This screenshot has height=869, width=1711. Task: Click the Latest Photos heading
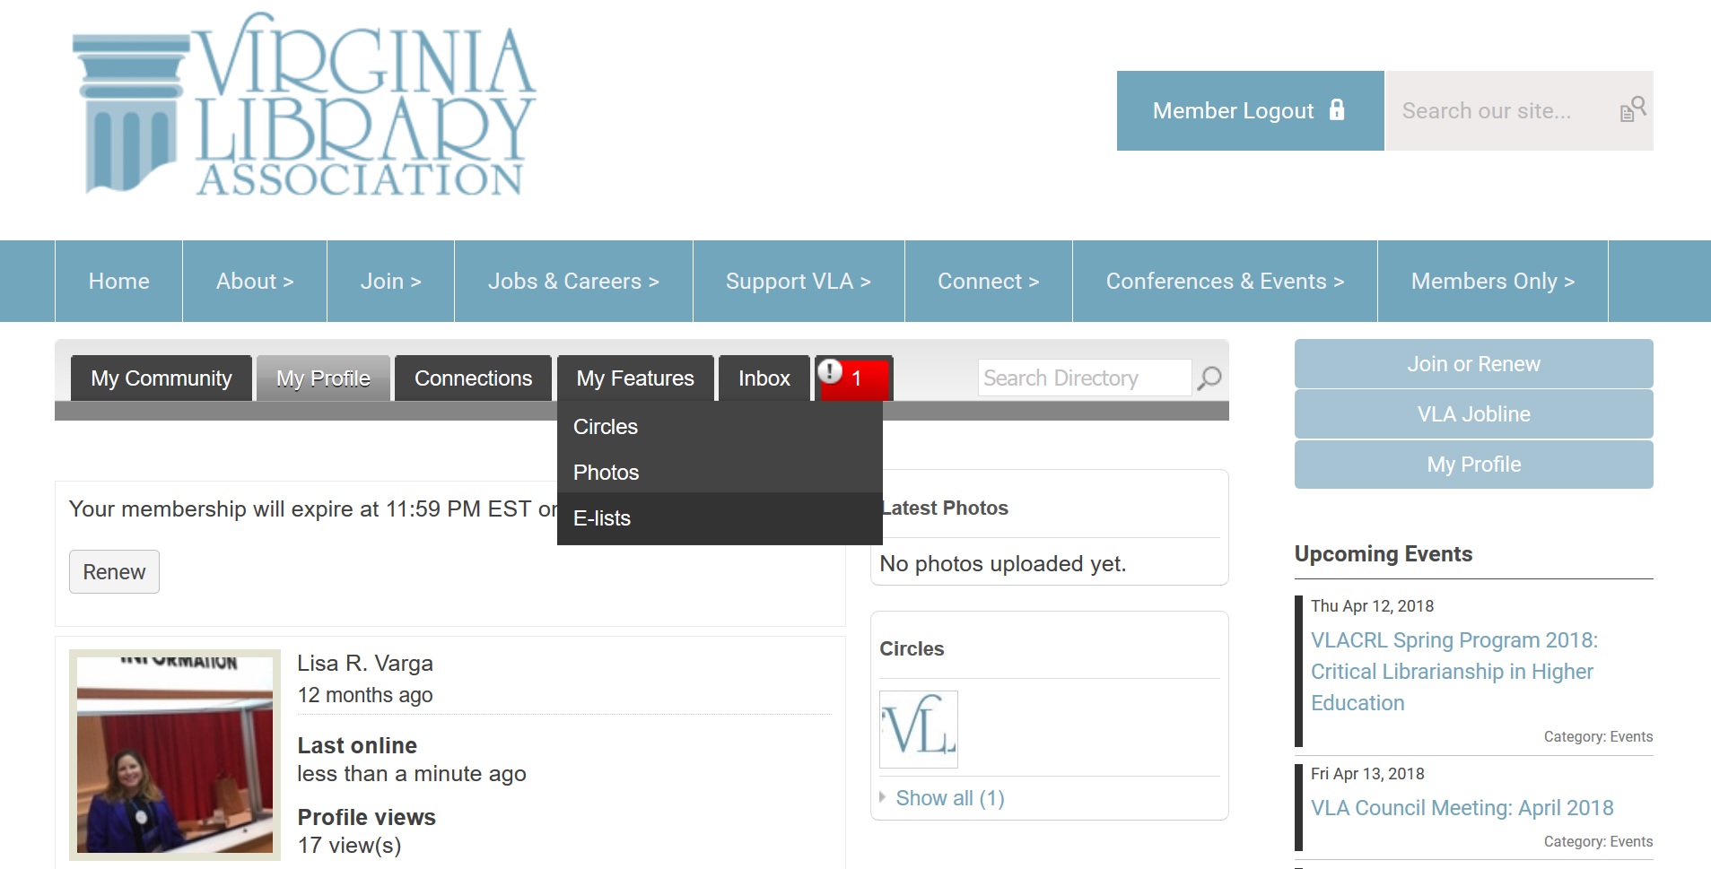pos(944,508)
